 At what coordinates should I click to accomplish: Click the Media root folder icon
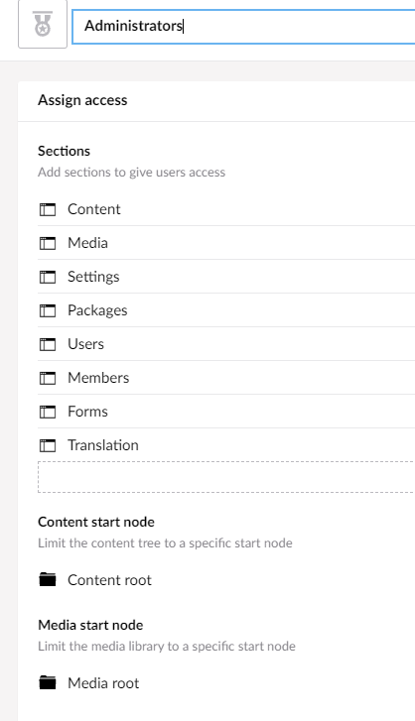[48, 683]
